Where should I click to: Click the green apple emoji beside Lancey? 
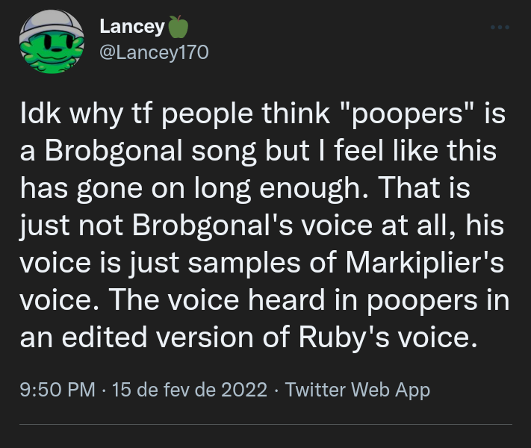click(179, 27)
